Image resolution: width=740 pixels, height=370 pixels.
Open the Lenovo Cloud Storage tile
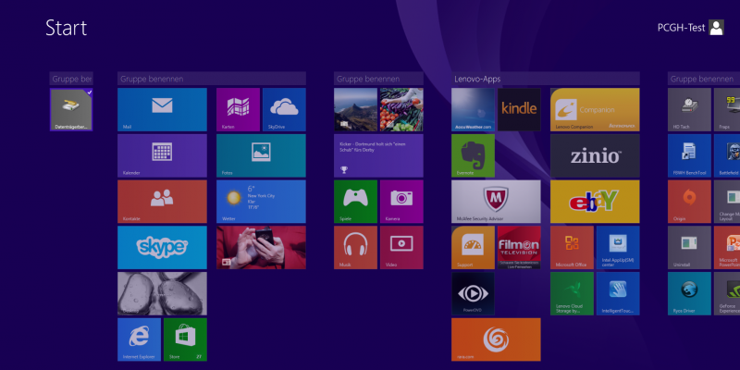572,293
